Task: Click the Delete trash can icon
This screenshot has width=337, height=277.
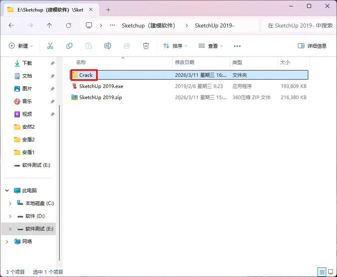Action: (x=146, y=46)
